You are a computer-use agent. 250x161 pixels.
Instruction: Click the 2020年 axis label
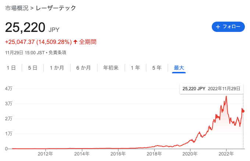pyautogui.click(x=190, y=154)
